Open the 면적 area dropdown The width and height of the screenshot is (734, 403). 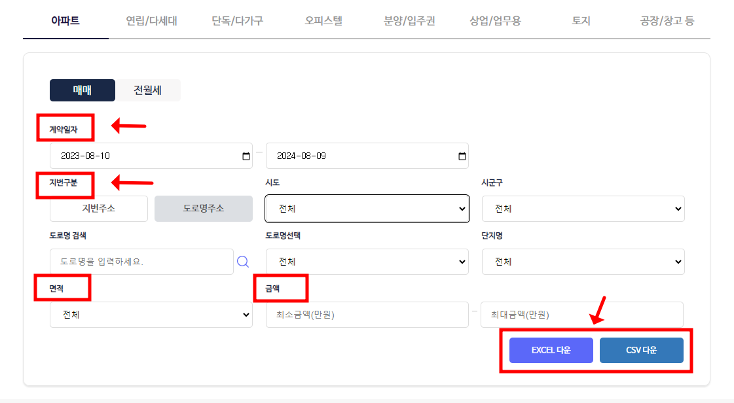tap(151, 315)
